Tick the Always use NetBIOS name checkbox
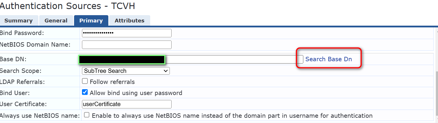Screen dimensions: 438x123 point(87,115)
